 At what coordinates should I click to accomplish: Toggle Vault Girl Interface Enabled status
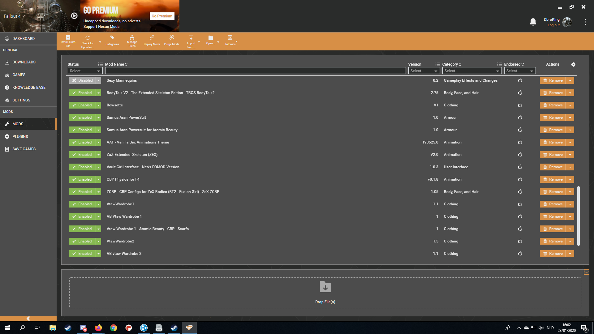(82, 167)
